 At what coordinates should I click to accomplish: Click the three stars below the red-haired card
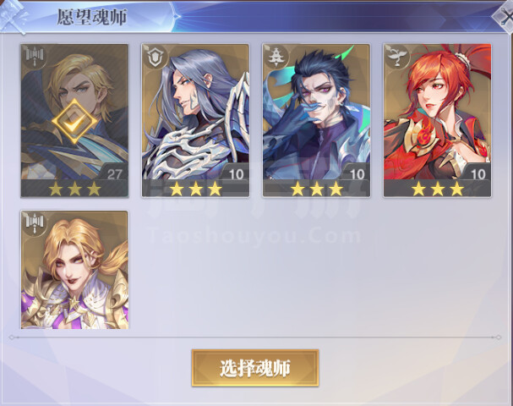438,189
